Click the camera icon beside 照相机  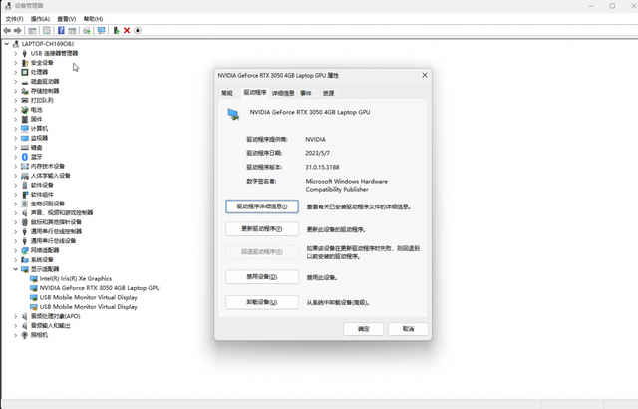25,335
